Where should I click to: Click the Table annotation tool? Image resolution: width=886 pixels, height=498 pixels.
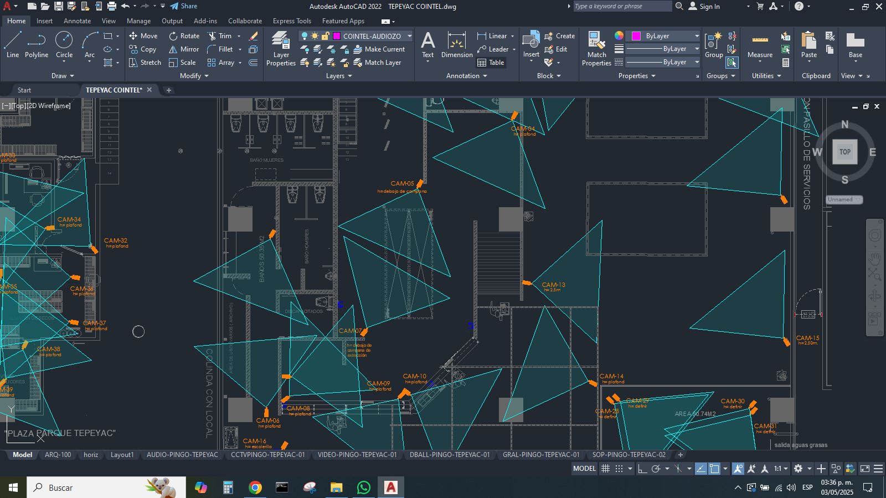pyautogui.click(x=491, y=63)
